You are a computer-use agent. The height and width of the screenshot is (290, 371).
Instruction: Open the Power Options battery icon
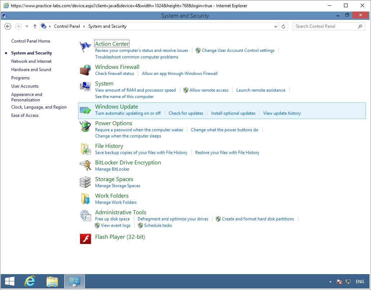pos(85,126)
